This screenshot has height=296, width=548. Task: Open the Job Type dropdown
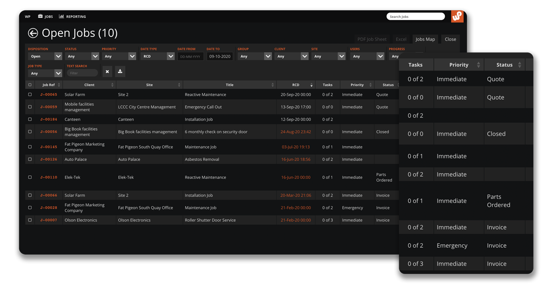[x=45, y=73]
